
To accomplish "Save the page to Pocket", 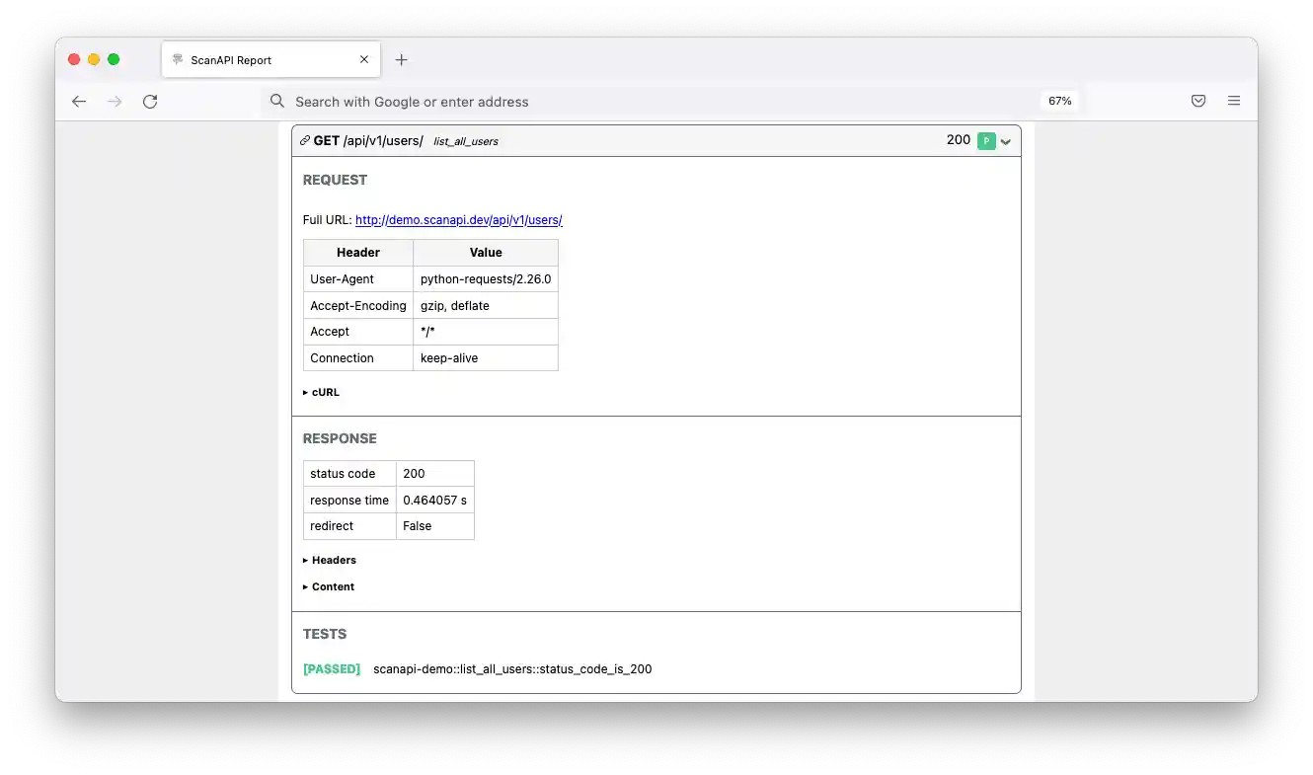I will [x=1197, y=100].
